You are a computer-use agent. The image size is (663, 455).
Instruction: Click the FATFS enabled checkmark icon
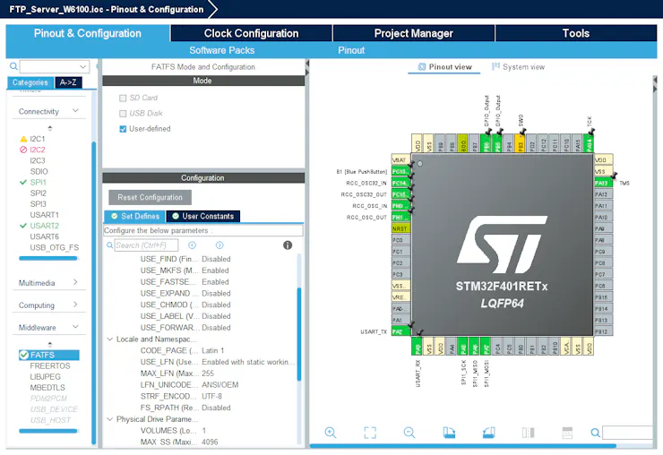click(24, 355)
